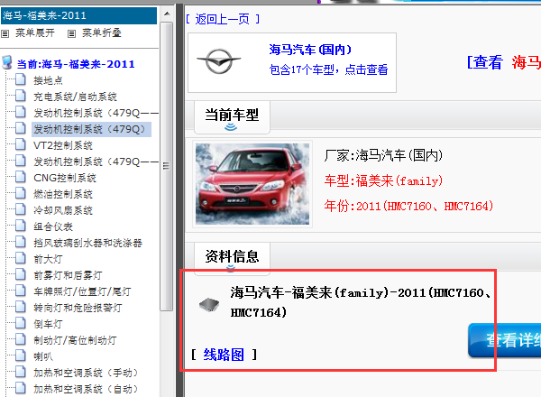Viewport: 541px width, 397px height.
Task: Click the pane splitter grip handle
Action: point(179,200)
